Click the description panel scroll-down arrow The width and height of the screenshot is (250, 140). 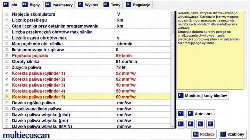(245, 88)
